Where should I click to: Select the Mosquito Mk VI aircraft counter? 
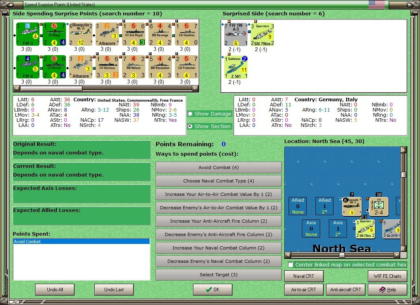click(x=81, y=34)
